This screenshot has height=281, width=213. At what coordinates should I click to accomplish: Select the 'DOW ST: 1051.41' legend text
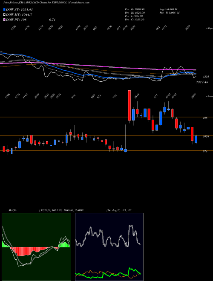click(19, 9)
